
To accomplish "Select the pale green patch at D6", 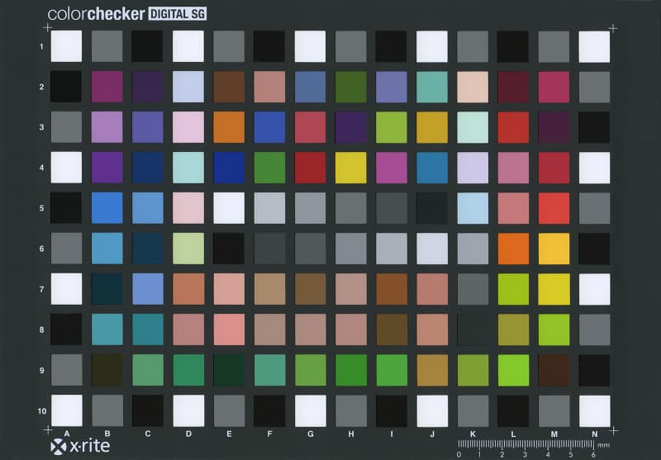I will pos(188,249).
